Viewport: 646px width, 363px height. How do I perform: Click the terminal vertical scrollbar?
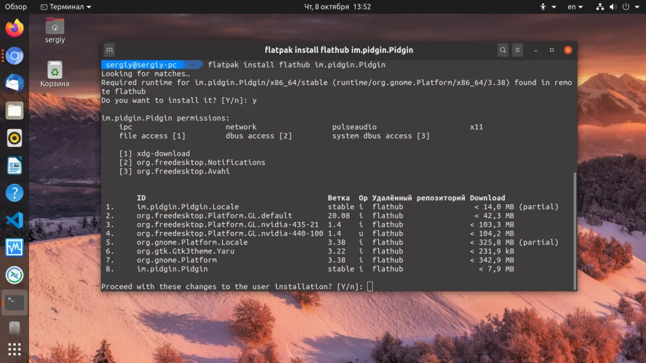click(x=575, y=231)
